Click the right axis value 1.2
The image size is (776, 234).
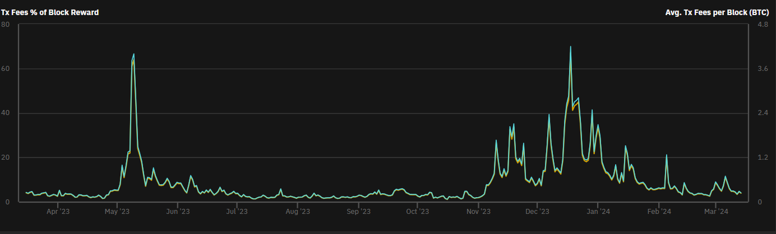point(762,157)
